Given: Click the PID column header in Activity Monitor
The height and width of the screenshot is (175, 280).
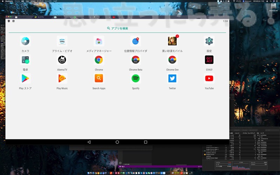Looking at the screenshot, I should [x=258, y=133].
